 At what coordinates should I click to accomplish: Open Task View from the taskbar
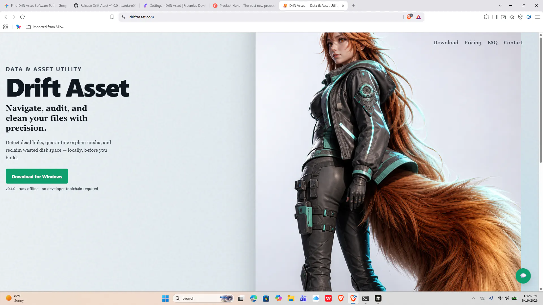[241, 298]
